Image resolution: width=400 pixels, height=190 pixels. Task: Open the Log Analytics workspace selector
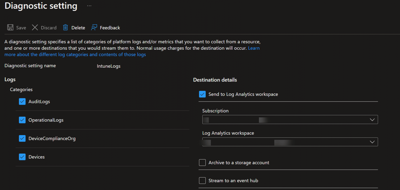[x=290, y=142]
